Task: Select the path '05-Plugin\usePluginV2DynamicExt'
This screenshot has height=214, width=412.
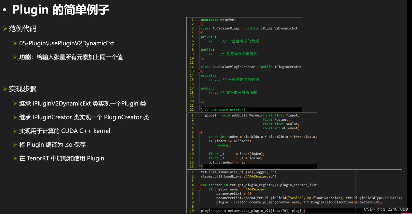Action: 67,43
